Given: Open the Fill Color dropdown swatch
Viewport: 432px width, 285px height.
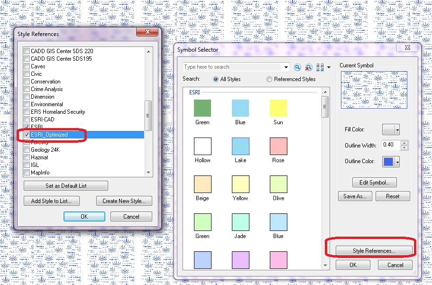Looking at the screenshot, I should tap(391, 129).
